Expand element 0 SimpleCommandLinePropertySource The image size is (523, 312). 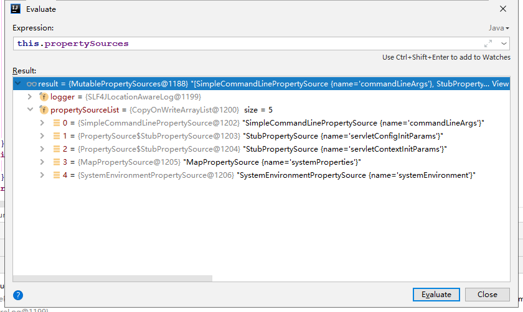(x=42, y=123)
